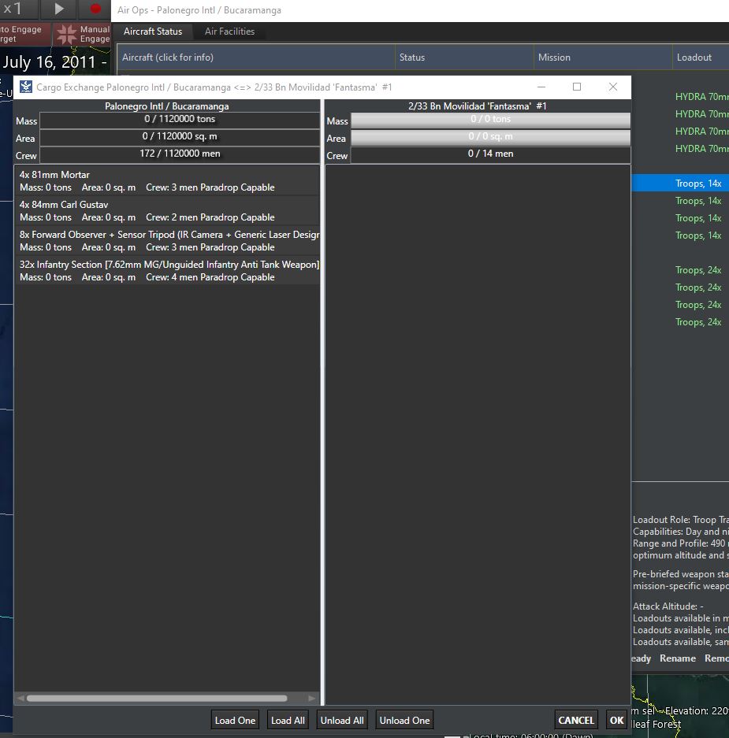
Task: Click the red record button
Action: point(95,9)
